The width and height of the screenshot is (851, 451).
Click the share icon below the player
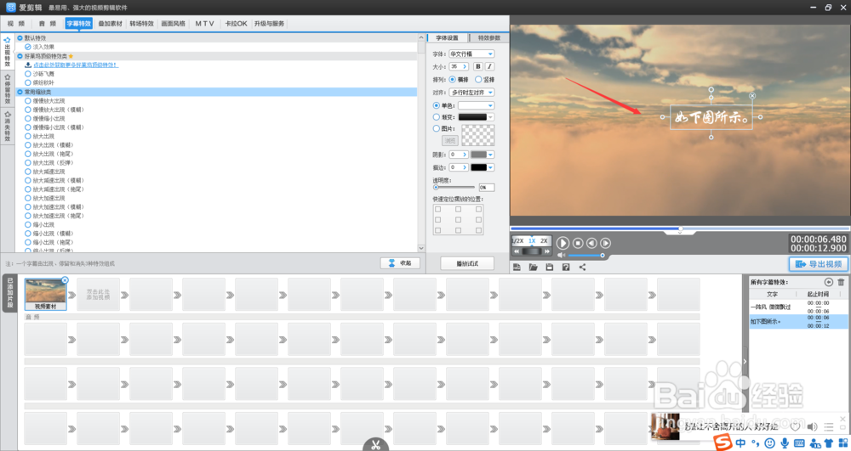(x=582, y=267)
